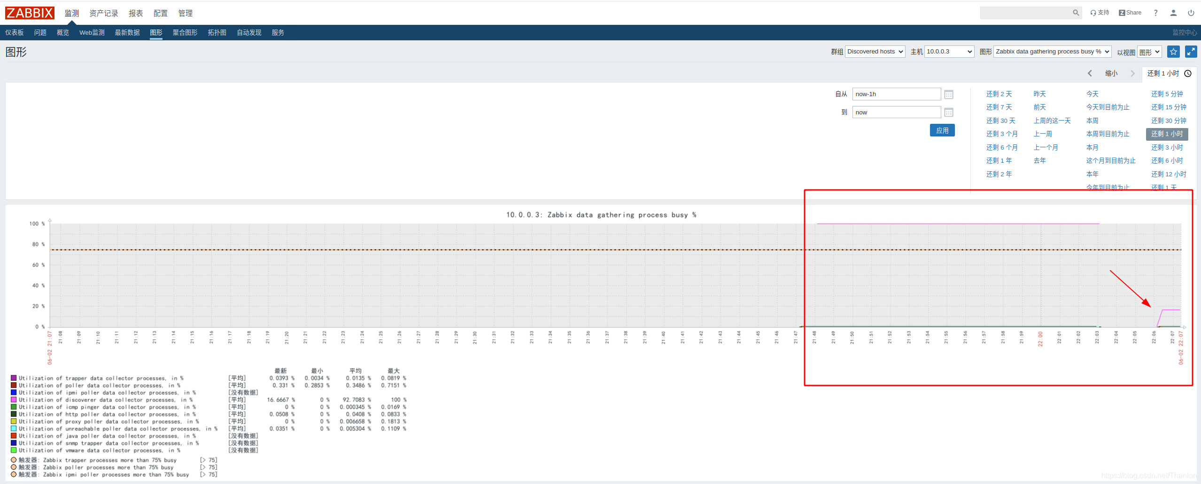The image size is (1201, 484).
Task: Go to 聚合图形 submenu
Action: [185, 32]
